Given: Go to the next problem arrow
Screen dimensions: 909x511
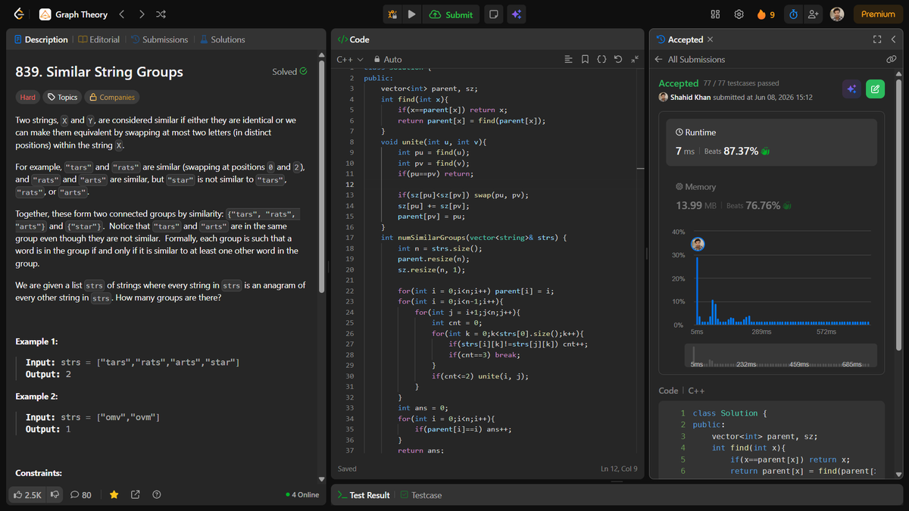Looking at the screenshot, I should [142, 14].
